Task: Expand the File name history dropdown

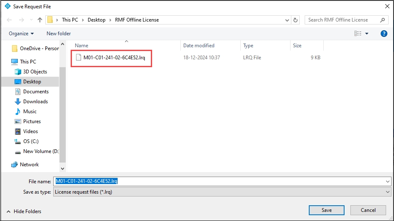Action: (387, 182)
